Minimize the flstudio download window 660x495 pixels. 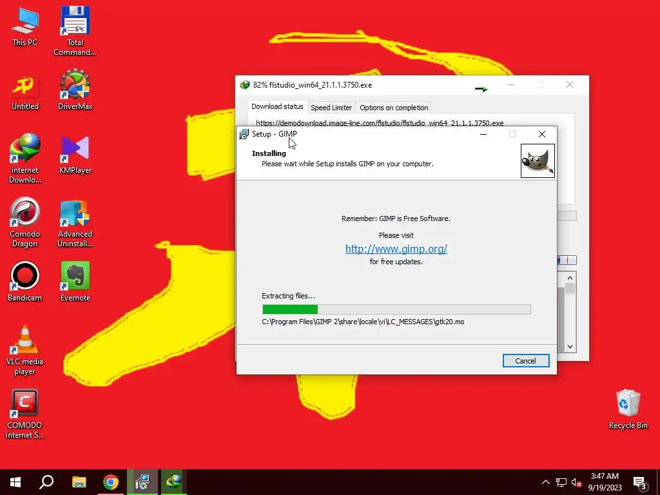point(510,85)
